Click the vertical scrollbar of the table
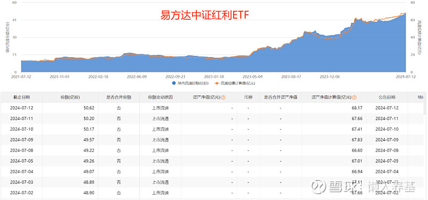The width and height of the screenshot is (428, 200). 424,109
